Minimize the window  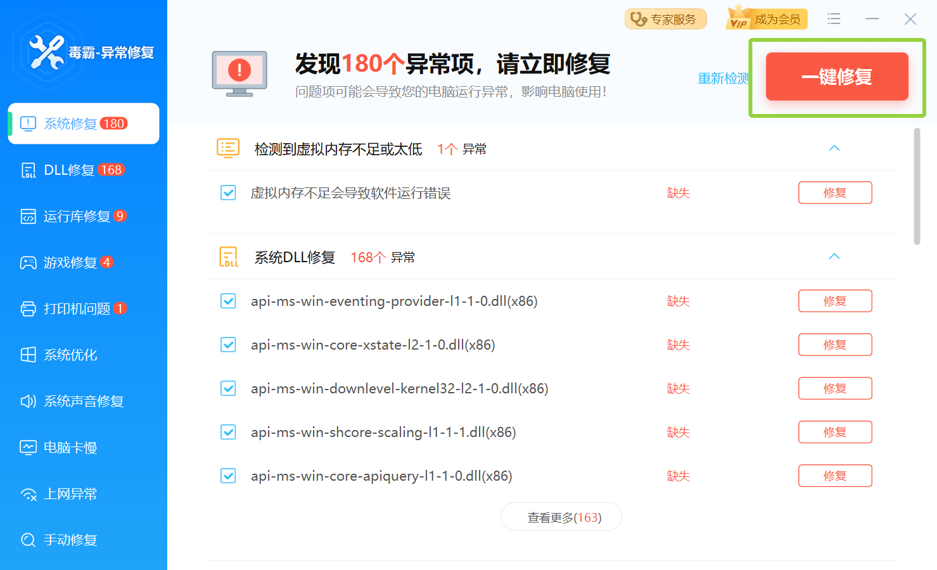click(872, 19)
